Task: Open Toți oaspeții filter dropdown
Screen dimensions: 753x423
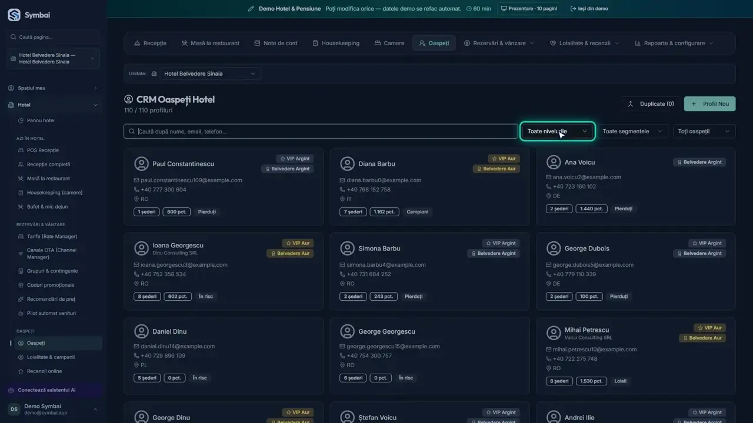Action: tap(704, 132)
